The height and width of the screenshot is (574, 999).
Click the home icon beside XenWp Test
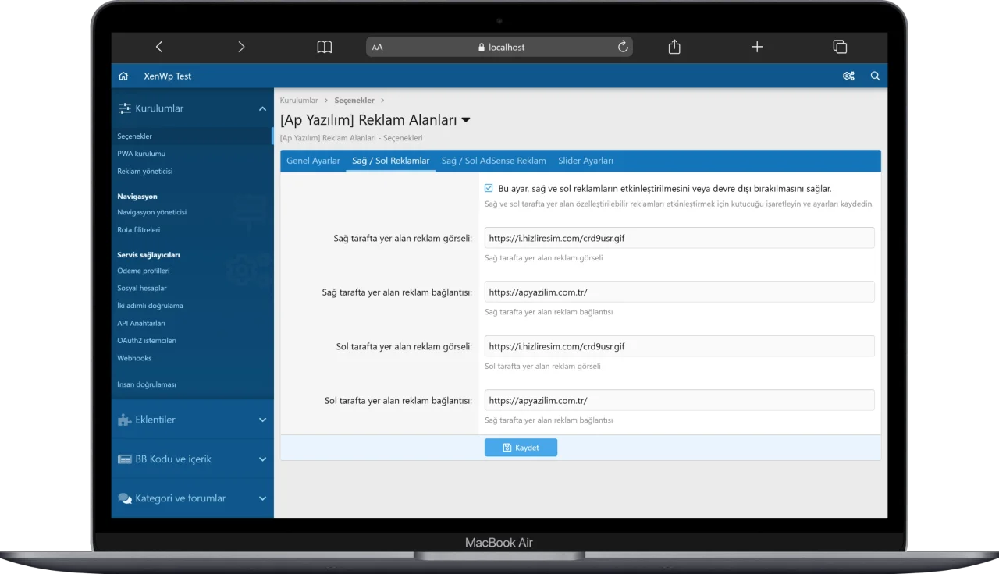click(123, 76)
